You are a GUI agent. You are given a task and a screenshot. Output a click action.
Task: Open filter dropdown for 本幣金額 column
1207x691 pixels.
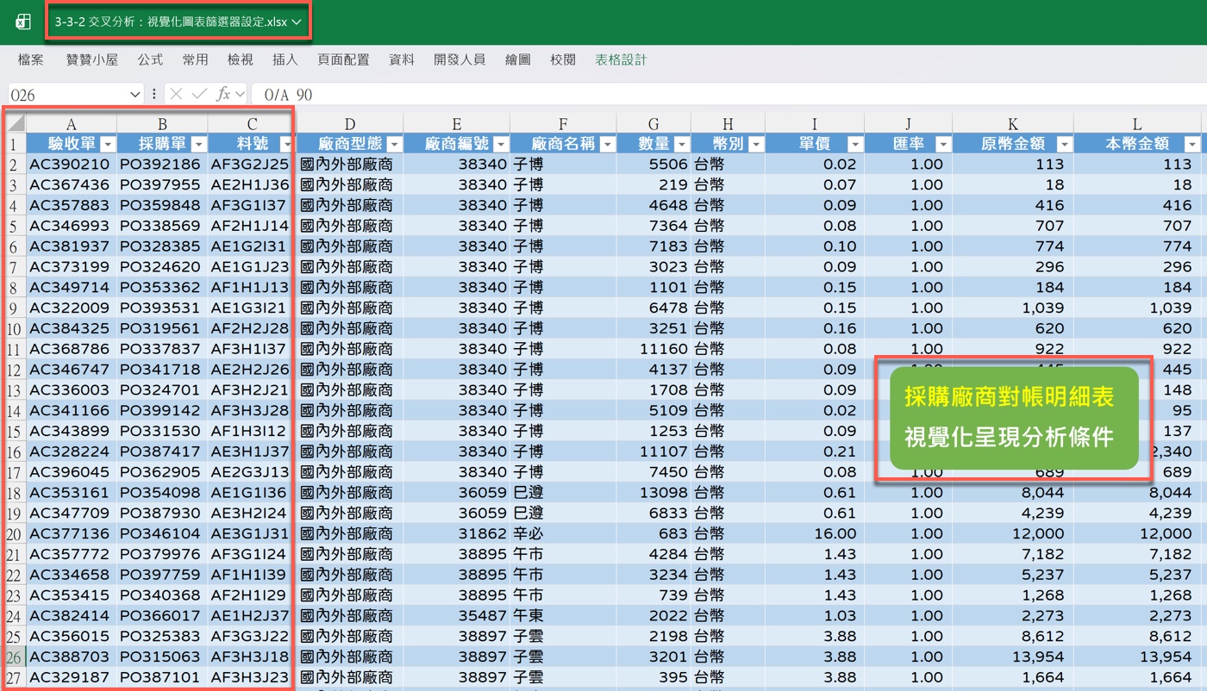(x=1191, y=144)
